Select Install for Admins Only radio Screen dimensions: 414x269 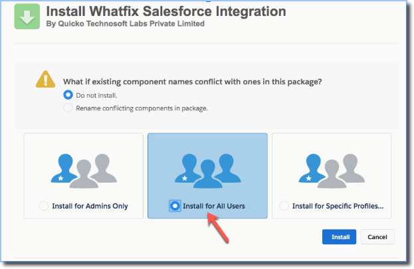click(x=44, y=206)
